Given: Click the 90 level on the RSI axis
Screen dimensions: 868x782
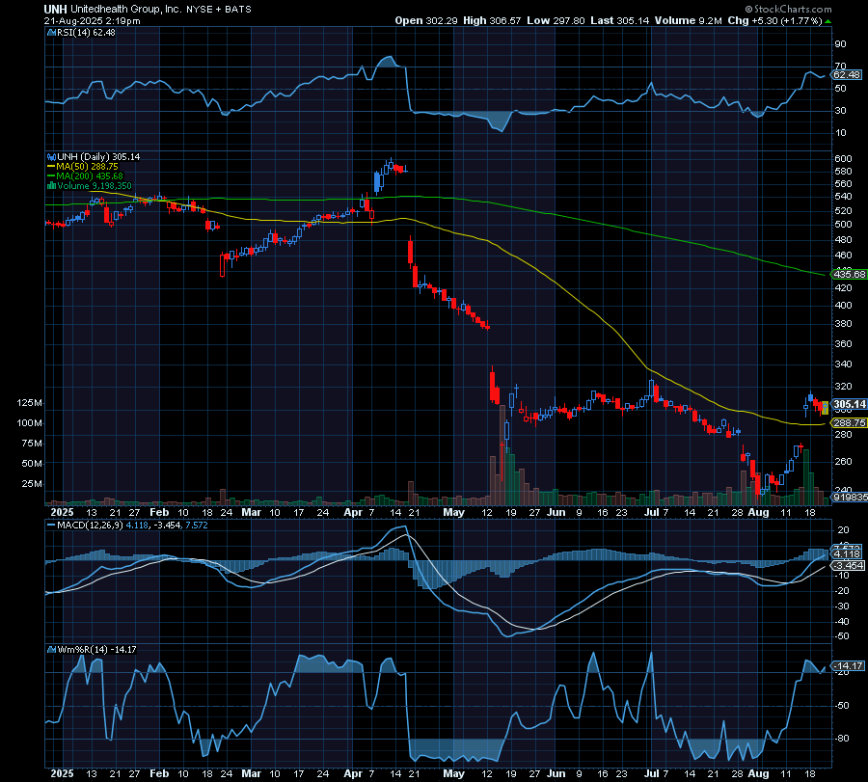Looking at the screenshot, I should coord(841,44).
